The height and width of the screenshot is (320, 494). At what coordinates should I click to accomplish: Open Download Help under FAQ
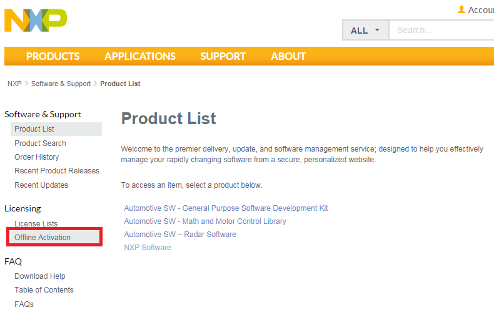[x=40, y=276]
